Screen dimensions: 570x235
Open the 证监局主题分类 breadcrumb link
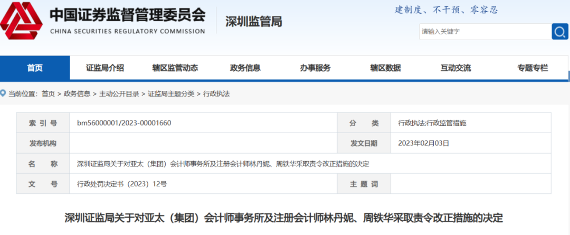171,94
